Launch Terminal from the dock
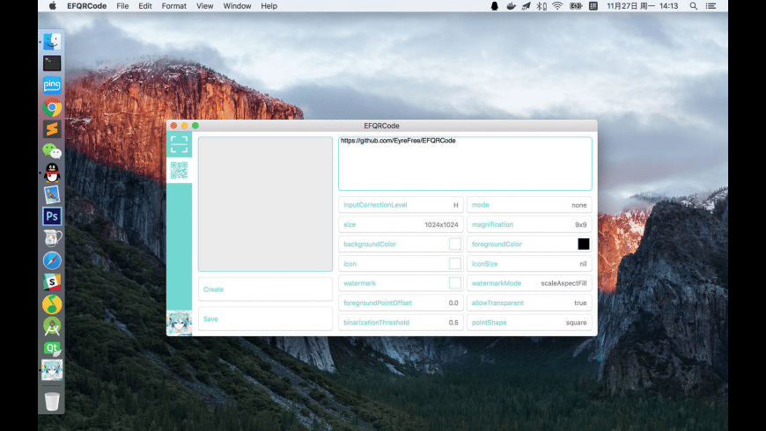 pos(52,63)
